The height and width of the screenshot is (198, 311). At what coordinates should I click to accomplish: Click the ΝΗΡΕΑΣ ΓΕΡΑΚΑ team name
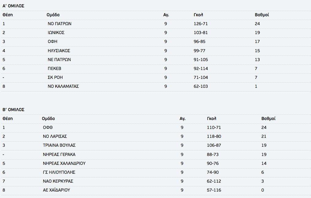pos(59,154)
